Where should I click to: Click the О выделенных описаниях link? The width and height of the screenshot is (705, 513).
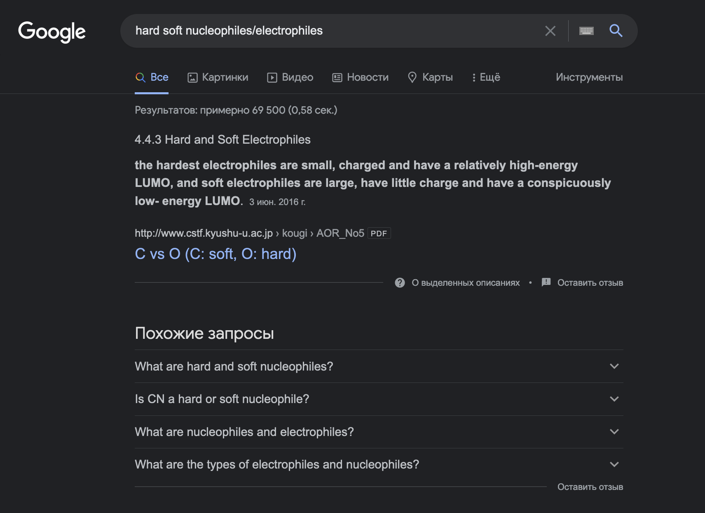[466, 283]
